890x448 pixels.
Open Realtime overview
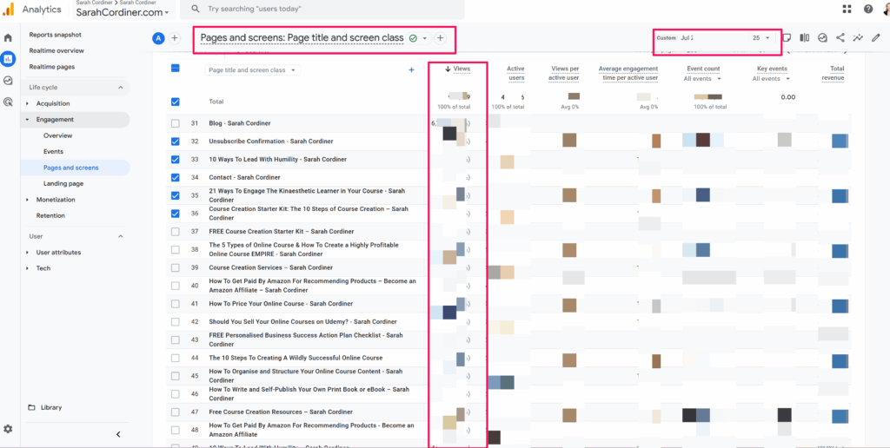coord(56,50)
